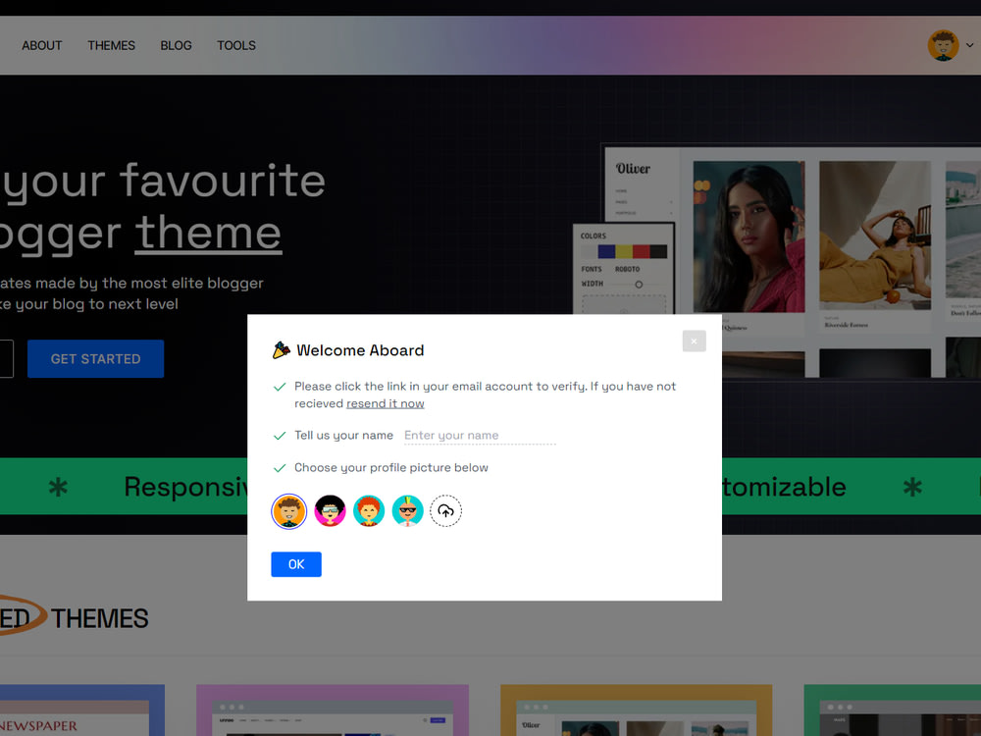Click the FONTS ROBOTO label in preview
The height and width of the screenshot is (736, 981).
pos(610,269)
